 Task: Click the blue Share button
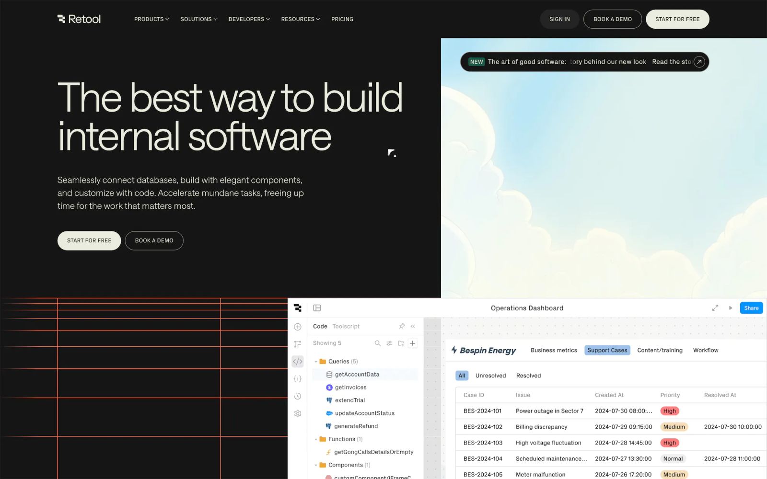(x=751, y=308)
